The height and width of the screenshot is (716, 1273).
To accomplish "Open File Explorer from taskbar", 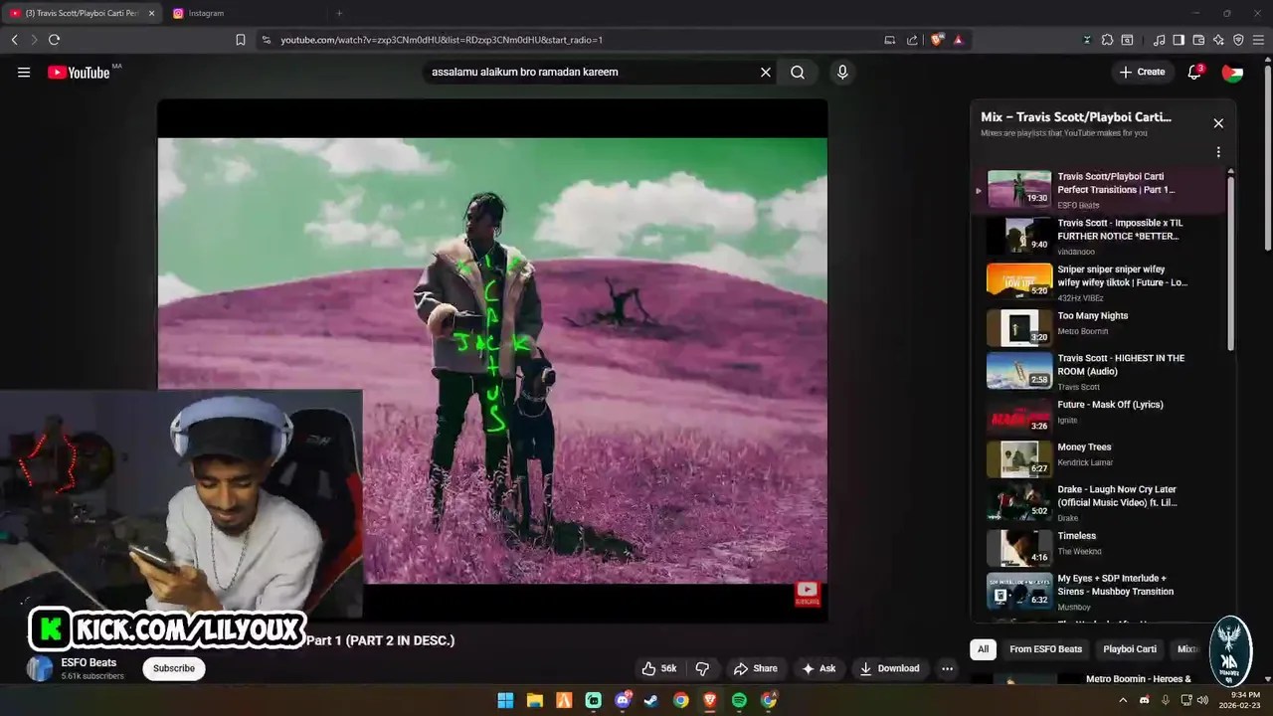I will [534, 700].
